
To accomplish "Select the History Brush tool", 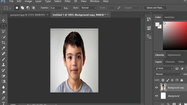I will pyautogui.click(x=3, y=70).
